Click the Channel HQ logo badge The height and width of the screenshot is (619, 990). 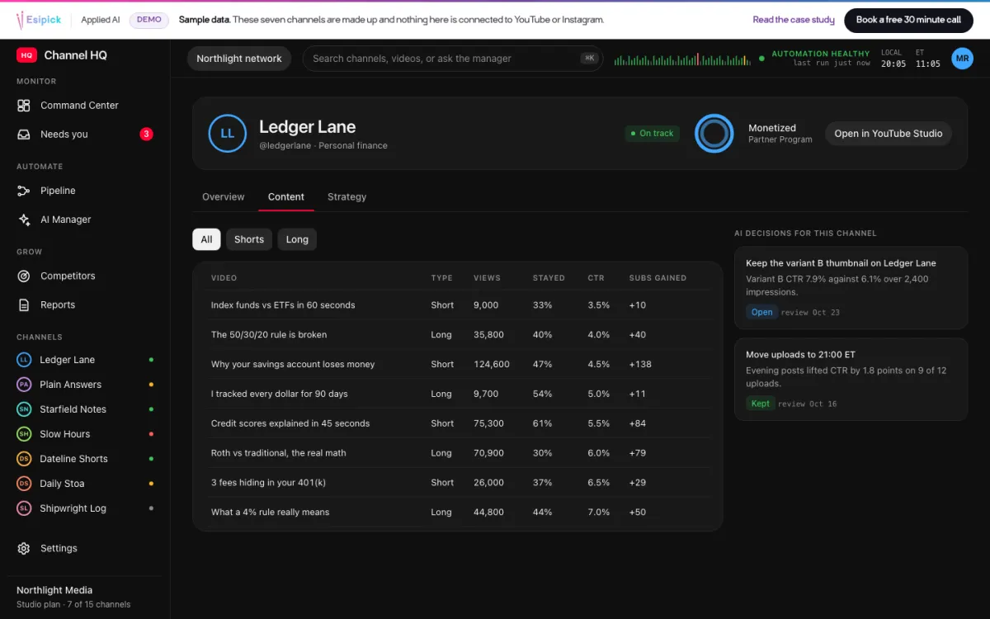pos(26,55)
